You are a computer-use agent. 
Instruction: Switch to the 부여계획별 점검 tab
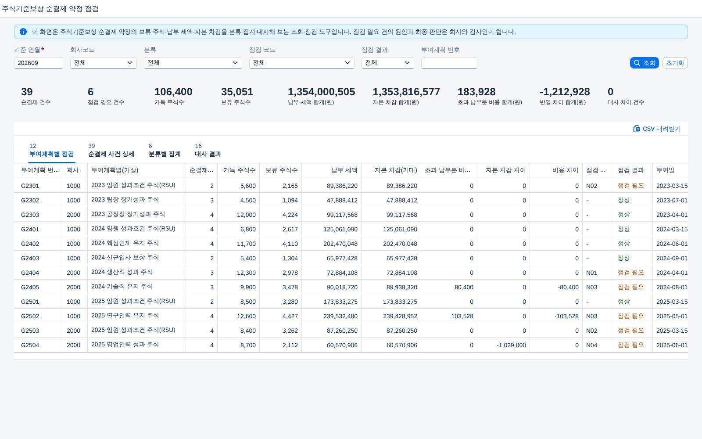point(52,150)
